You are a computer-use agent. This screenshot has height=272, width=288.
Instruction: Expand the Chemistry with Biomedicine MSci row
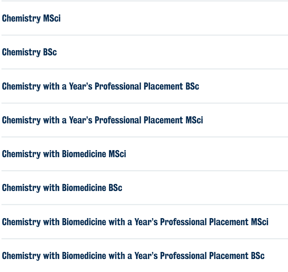click(x=64, y=154)
